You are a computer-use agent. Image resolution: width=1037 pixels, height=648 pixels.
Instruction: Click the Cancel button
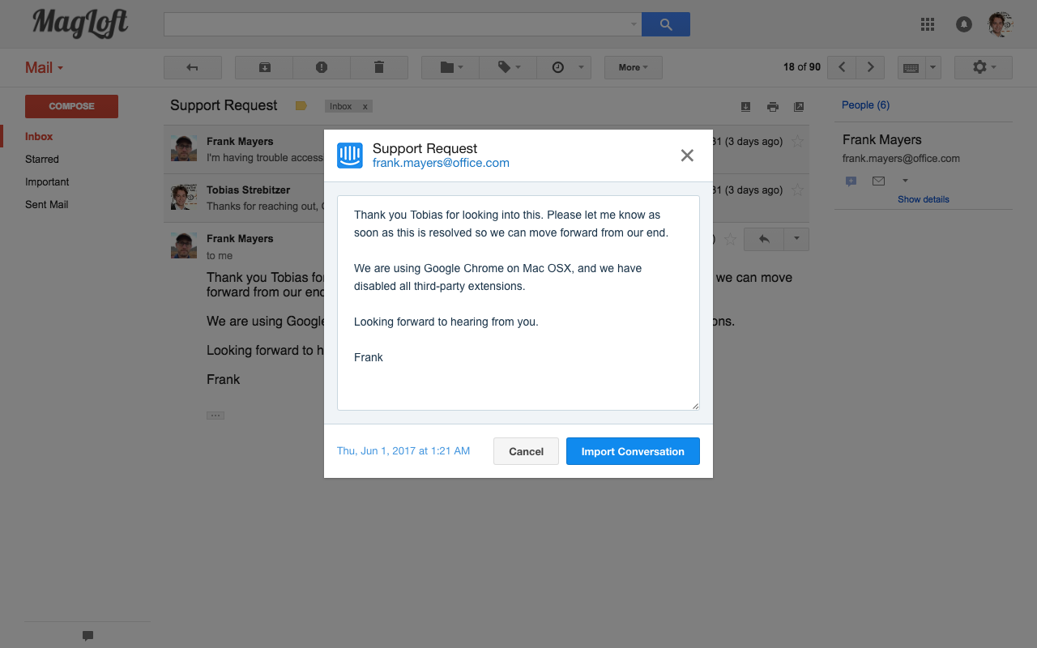tap(526, 451)
